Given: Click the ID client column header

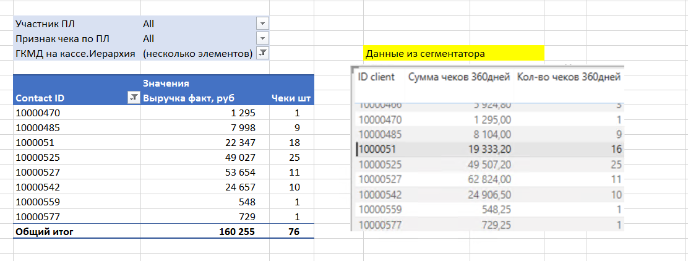Looking at the screenshot, I should point(377,77).
